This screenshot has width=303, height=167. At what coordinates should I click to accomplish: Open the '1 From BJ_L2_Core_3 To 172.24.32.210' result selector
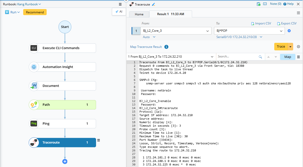pyautogui.click(x=171, y=57)
